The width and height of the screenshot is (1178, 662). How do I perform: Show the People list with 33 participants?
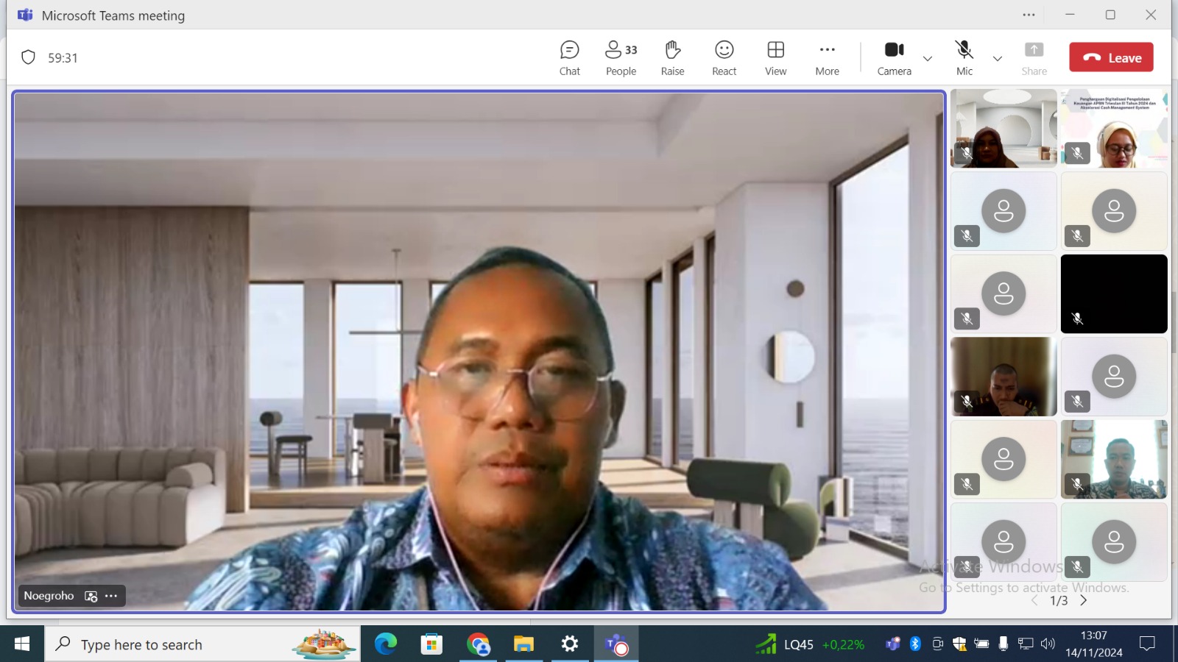621,58
